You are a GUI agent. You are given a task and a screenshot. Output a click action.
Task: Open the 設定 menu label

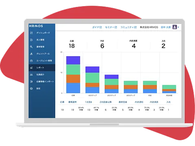click(x=38, y=88)
